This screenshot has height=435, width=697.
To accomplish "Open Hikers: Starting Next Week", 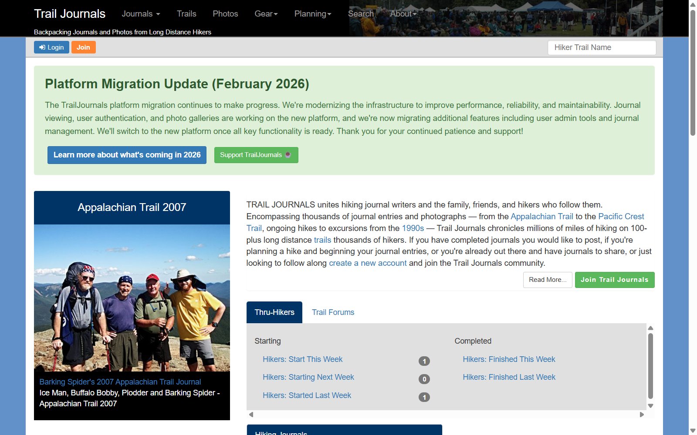I will tap(308, 377).
